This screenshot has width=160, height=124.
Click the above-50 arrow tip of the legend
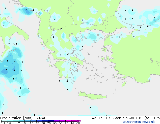coord(80,121)
